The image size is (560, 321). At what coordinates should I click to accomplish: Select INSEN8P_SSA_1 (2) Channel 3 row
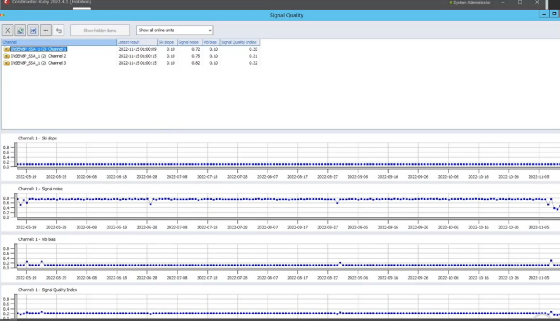click(38, 63)
